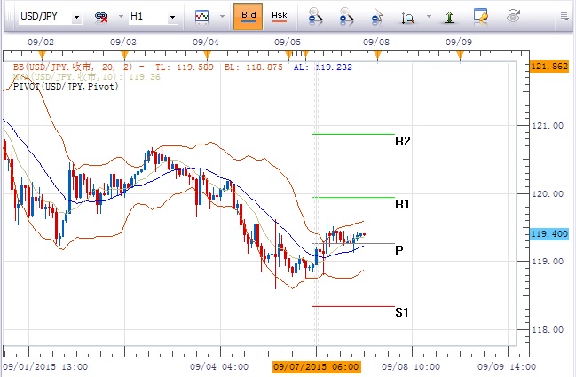Viewport: 576px width, 377px height.
Task: Click the toolbar drag grip handle
Action: (10, 17)
